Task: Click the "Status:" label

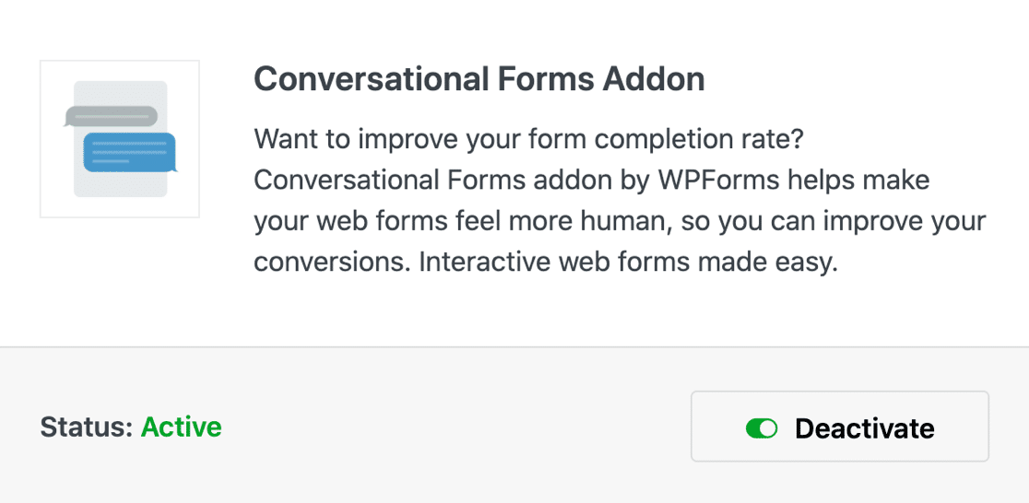Action: (x=87, y=427)
